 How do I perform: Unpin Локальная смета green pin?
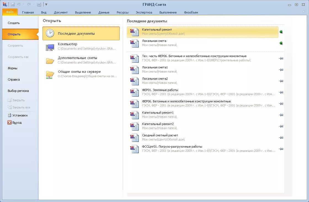(281, 43)
